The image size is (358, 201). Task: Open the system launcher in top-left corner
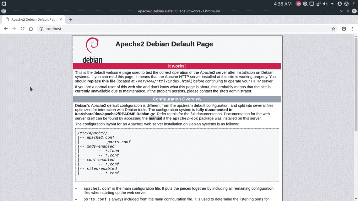(4, 4)
